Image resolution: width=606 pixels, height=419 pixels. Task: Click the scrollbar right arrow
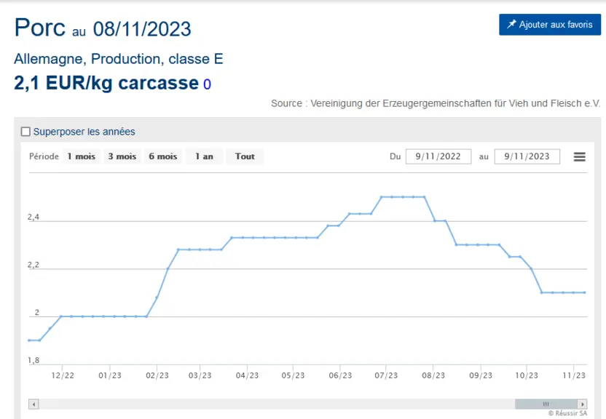[x=582, y=404]
